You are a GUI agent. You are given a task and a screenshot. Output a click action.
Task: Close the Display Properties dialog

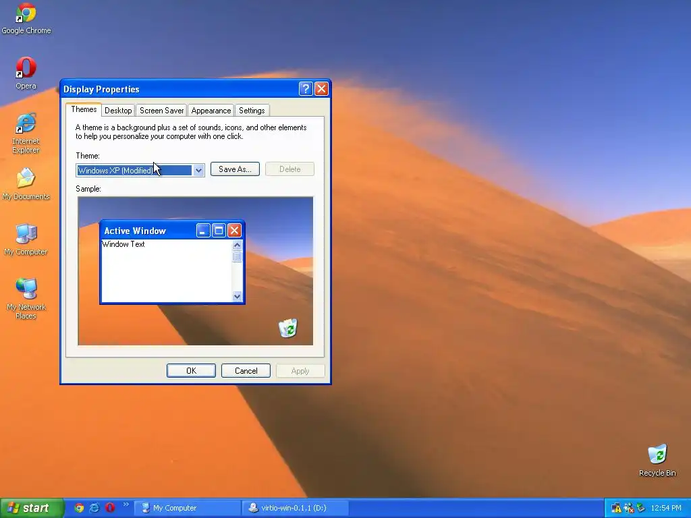pyautogui.click(x=322, y=89)
